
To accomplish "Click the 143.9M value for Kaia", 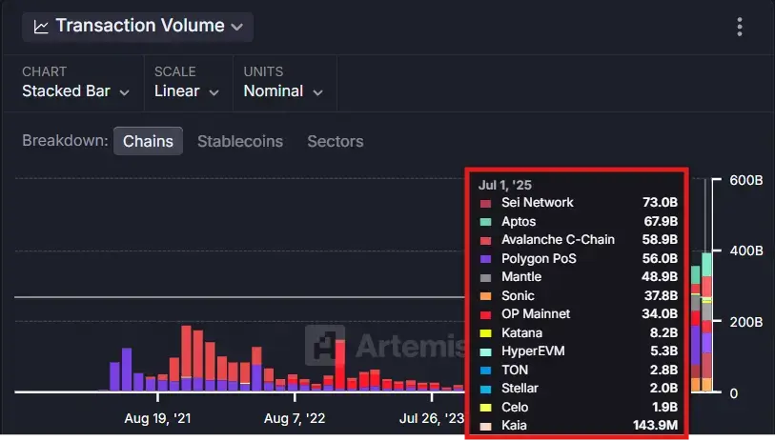I will click(x=656, y=425).
